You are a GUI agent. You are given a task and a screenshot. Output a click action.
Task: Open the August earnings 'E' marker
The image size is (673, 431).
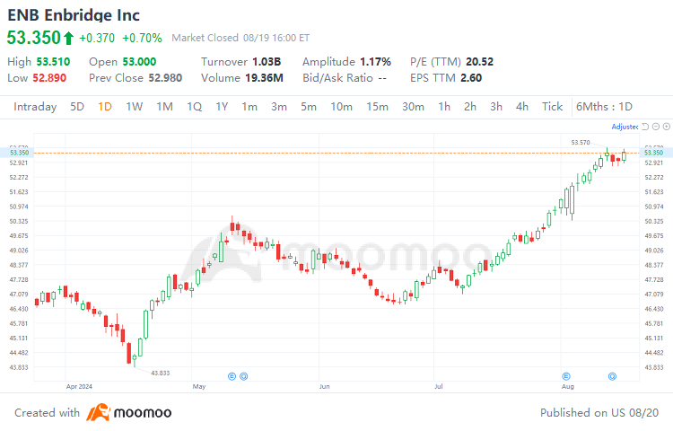[x=566, y=376]
